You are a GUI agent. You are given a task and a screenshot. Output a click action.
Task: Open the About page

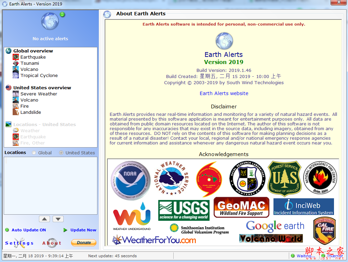pos(52,243)
